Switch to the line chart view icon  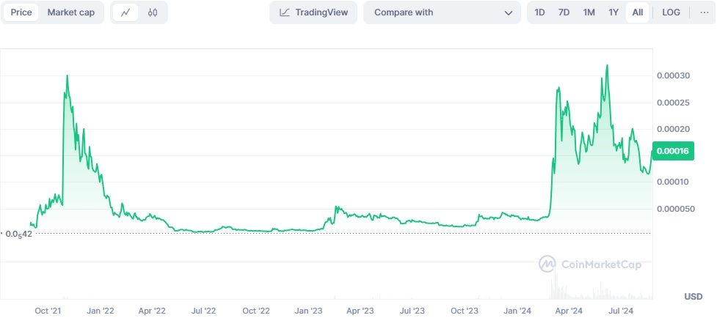coord(125,12)
